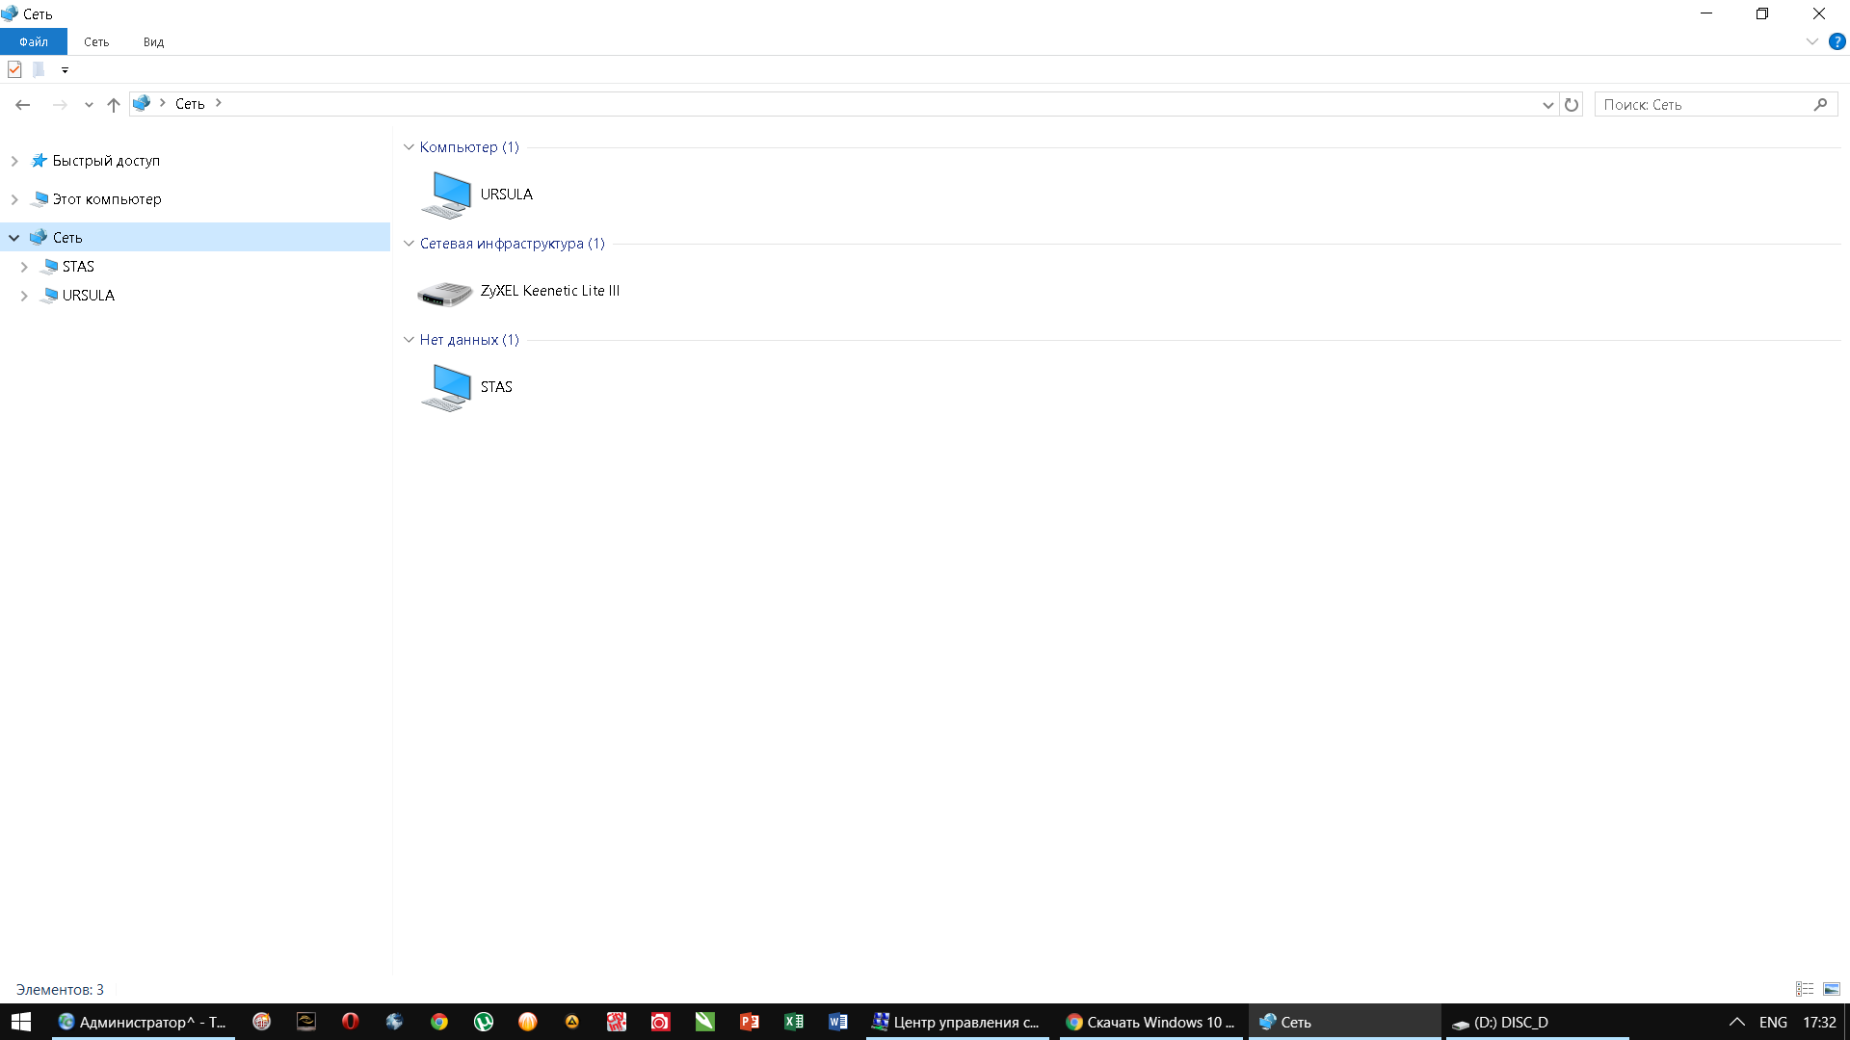
Task: Click the Properties icon in quick access toolbar
Action: click(14, 69)
